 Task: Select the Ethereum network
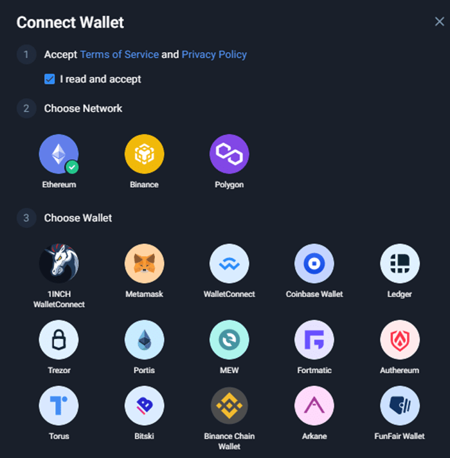(x=59, y=154)
